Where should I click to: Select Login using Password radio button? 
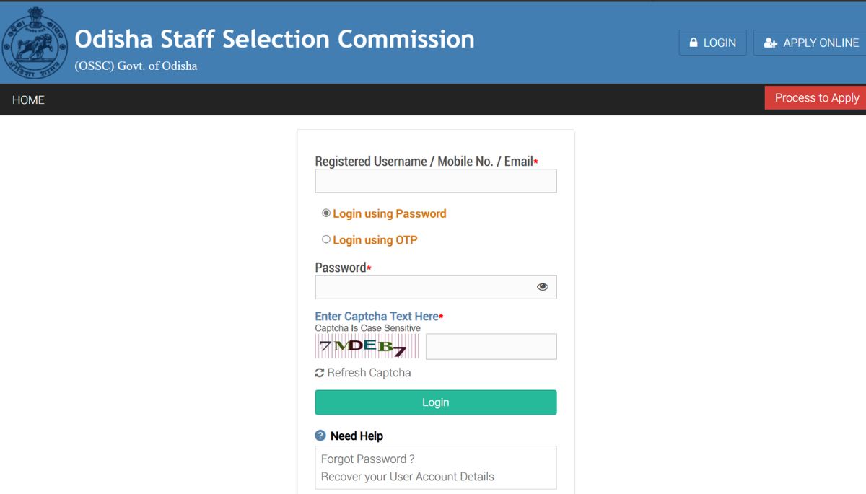point(326,213)
